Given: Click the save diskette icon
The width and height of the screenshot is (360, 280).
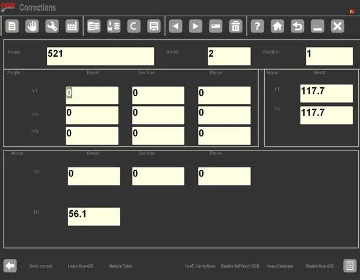Looking at the screenshot, I should point(154,26).
